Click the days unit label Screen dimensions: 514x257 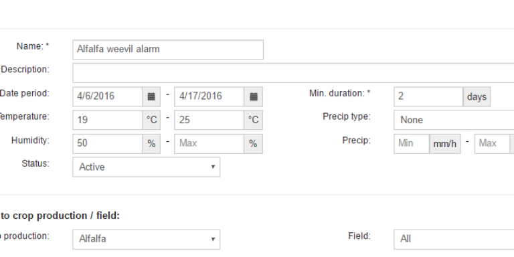pos(477,96)
